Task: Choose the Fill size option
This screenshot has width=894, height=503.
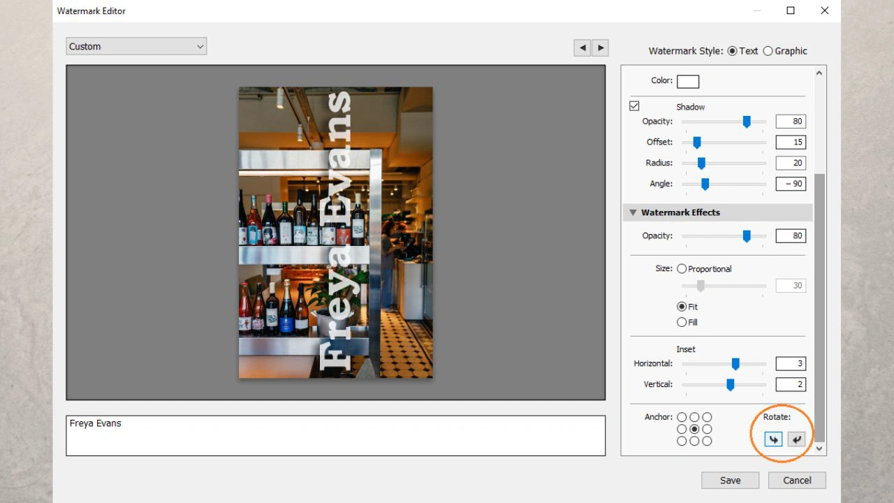Action: pos(682,322)
